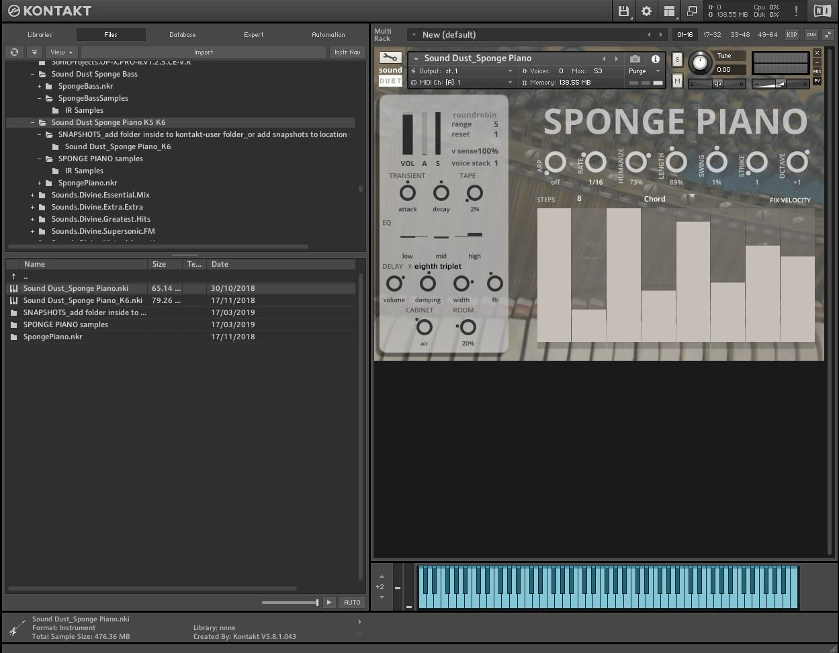
Task: Click the Import button
Action: [x=204, y=52]
